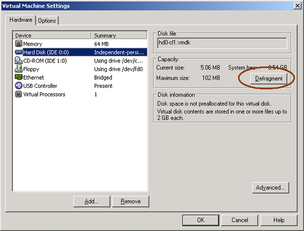Click the hd0-cl1.vmdk disk file field
Image resolution: width=304 pixels, height=231 pixels.
[x=222, y=43]
